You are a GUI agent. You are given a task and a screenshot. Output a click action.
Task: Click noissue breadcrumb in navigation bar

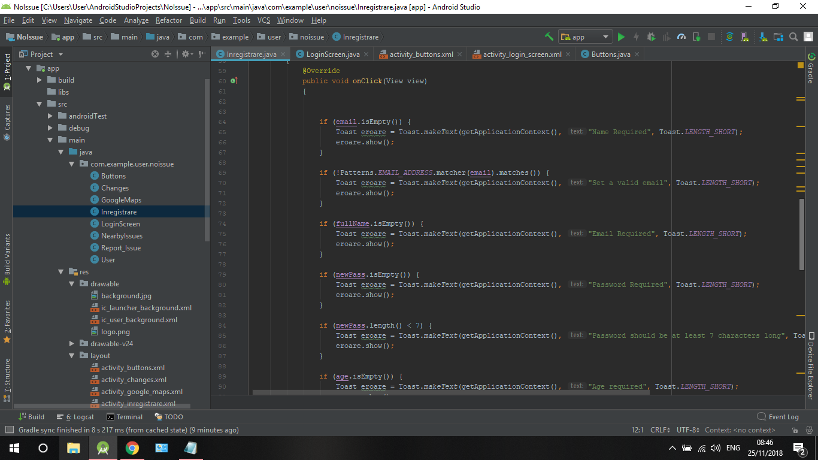pyautogui.click(x=307, y=37)
